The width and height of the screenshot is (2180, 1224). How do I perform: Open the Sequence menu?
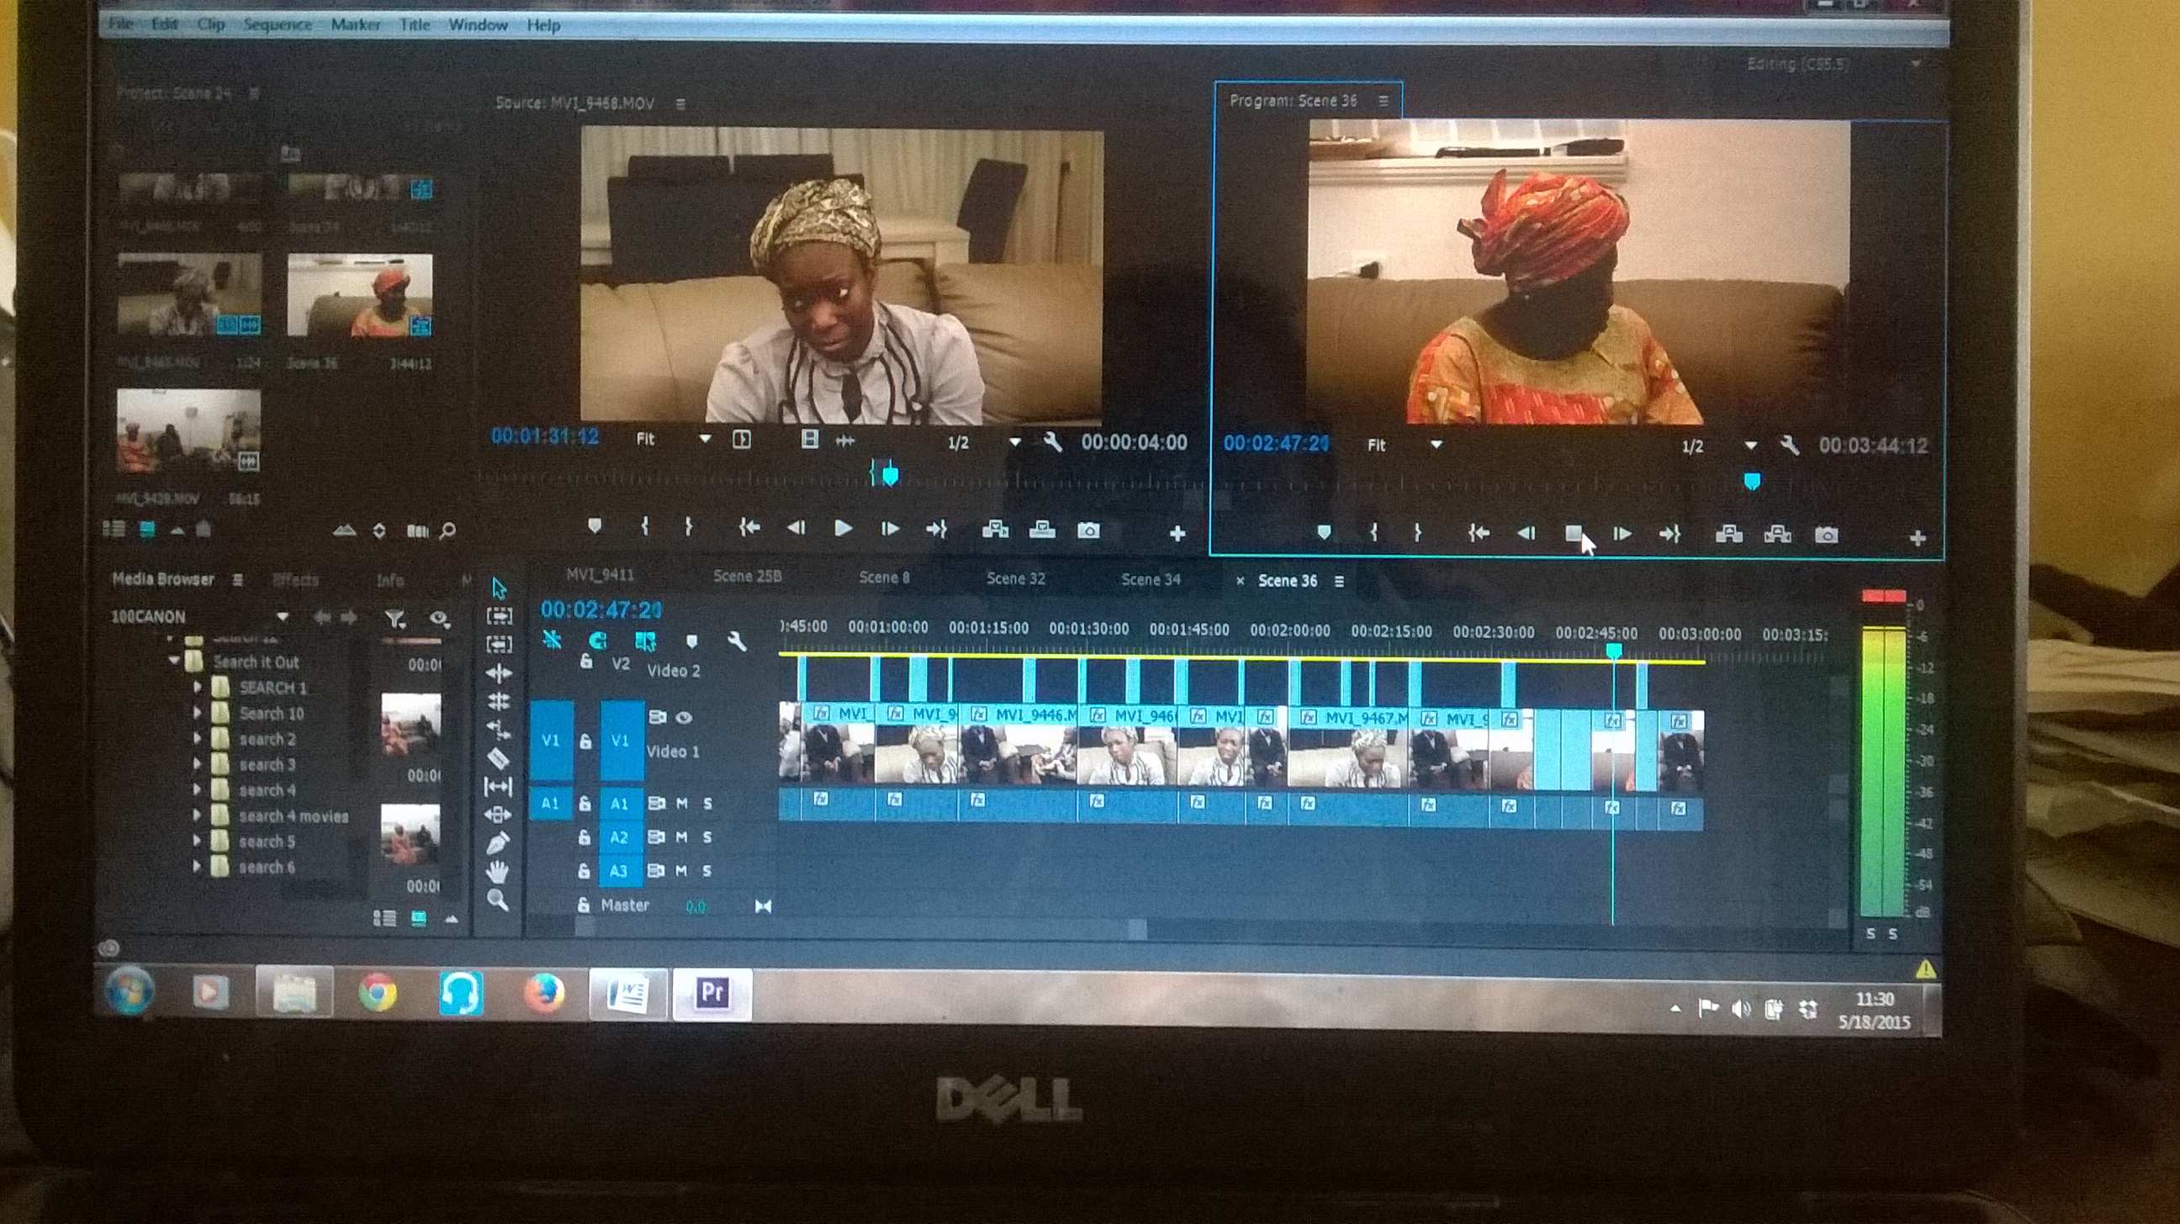click(x=277, y=24)
